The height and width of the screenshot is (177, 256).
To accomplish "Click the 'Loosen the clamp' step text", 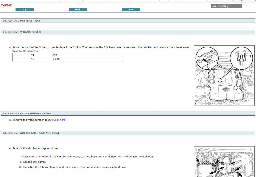I will [x=34, y=162].
